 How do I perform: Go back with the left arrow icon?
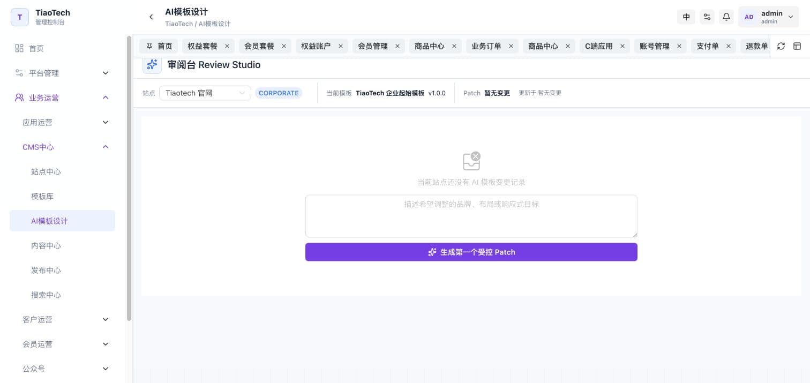[151, 17]
